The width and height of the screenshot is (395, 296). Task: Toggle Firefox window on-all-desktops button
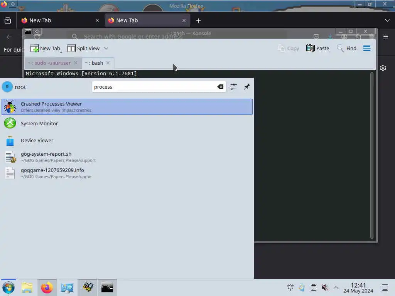13,4
